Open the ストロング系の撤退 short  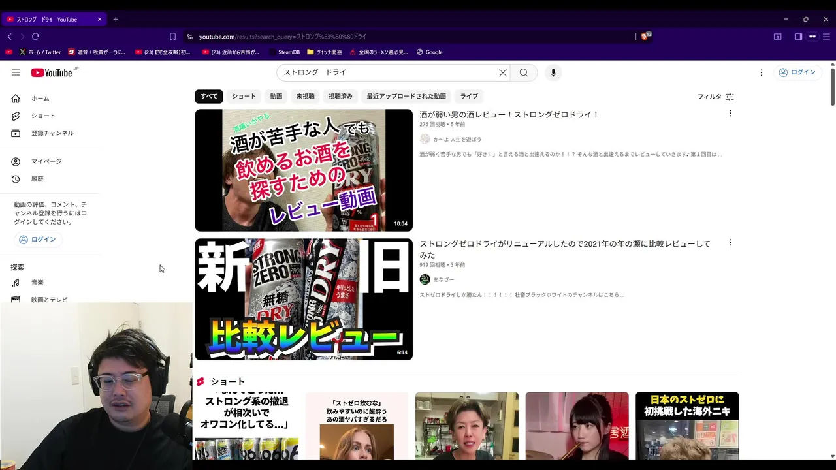click(x=246, y=426)
